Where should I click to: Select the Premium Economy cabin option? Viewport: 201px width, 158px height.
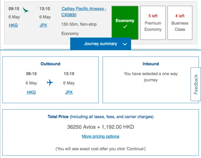pos(153,23)
